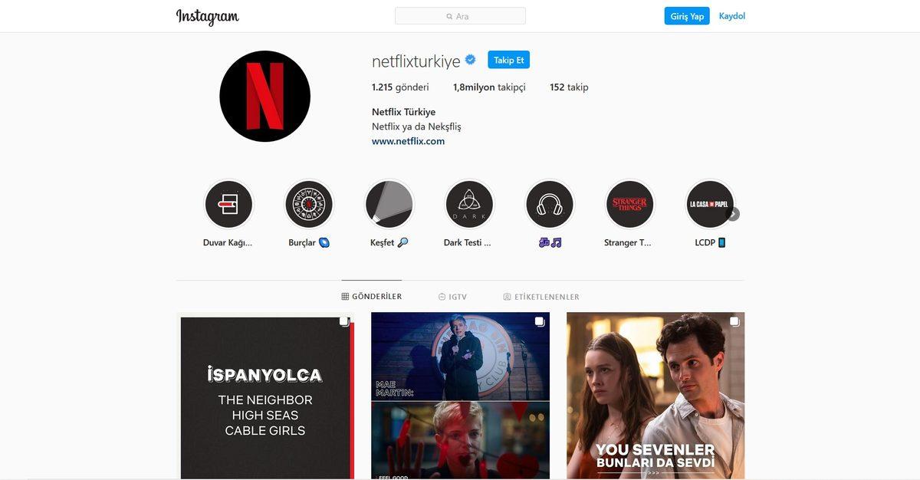Click inside the Ara search field

[x=459, y=15]
